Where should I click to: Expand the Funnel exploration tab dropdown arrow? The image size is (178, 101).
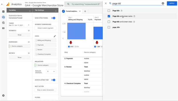(x=80, y=11)
